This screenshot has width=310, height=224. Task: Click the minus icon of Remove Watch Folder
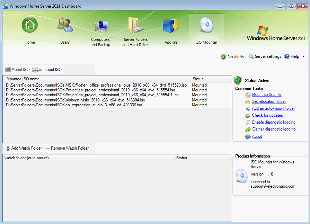[x=47, y=148]
